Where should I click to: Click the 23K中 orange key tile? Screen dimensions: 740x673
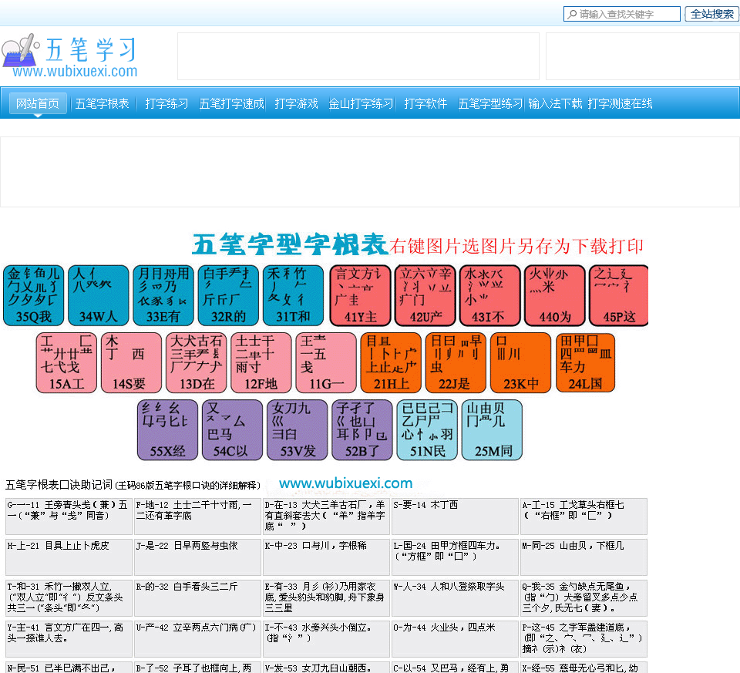pos(520,362)
